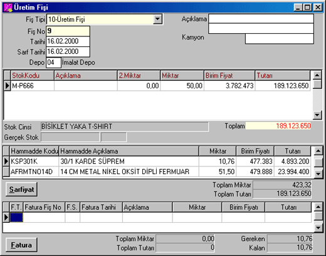The width and height of the screenshot is (326, 256).
Task: Click the scroll-up arrow of stock grid
Action: [317, 75]
